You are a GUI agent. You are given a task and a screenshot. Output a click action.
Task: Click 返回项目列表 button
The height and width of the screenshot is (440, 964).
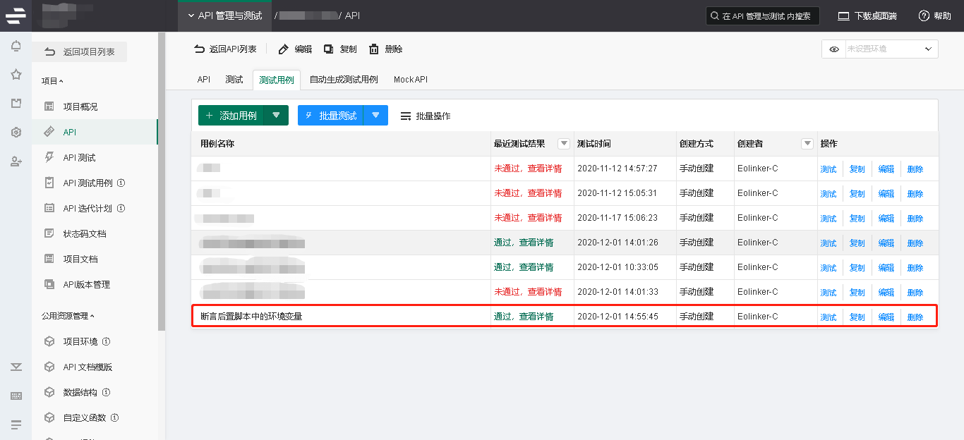[x=80, y=52]
